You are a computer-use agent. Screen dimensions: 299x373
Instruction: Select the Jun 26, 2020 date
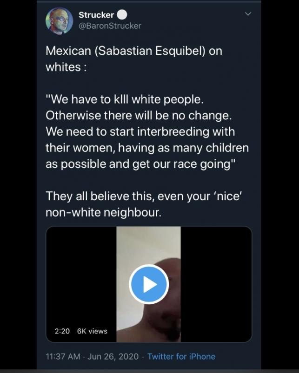113,356
